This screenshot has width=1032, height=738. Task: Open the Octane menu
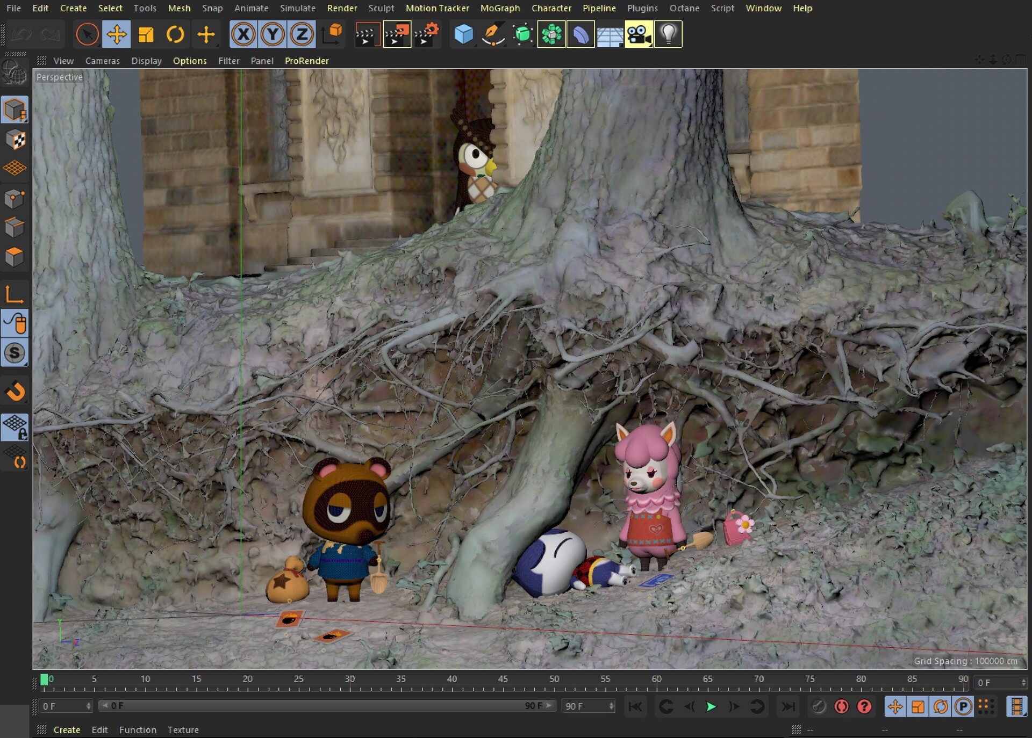pyautogui.click(x=684, y=8)
